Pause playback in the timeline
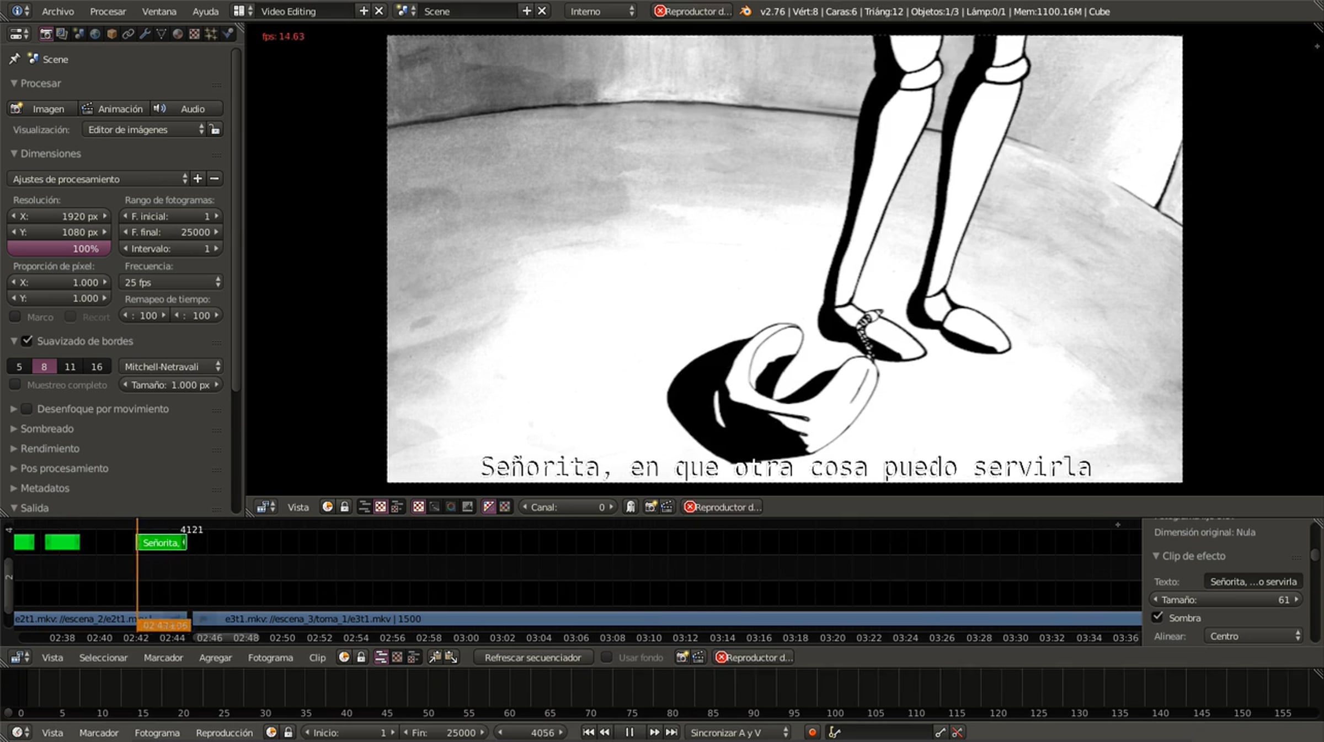Viewport: 1324px width, 742px height. [629, 732]
